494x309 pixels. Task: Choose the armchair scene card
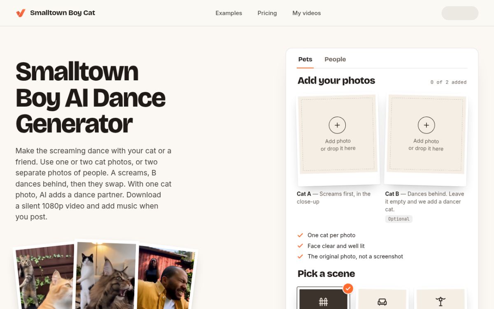tap(382, 299)
